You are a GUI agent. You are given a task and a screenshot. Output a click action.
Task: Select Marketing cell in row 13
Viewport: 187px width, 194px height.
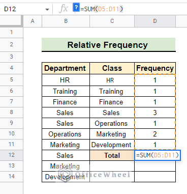(x=66, y=166)
